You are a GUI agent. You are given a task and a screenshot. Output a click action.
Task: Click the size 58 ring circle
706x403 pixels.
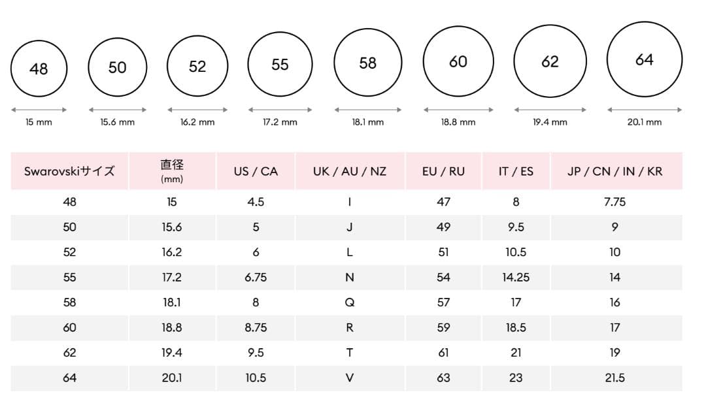(368, 63)
